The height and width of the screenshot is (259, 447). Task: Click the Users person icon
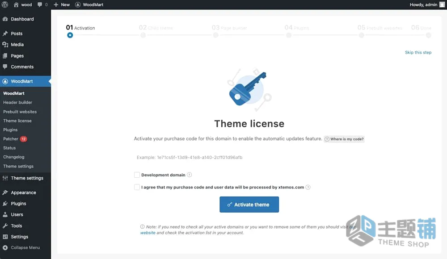5,214
